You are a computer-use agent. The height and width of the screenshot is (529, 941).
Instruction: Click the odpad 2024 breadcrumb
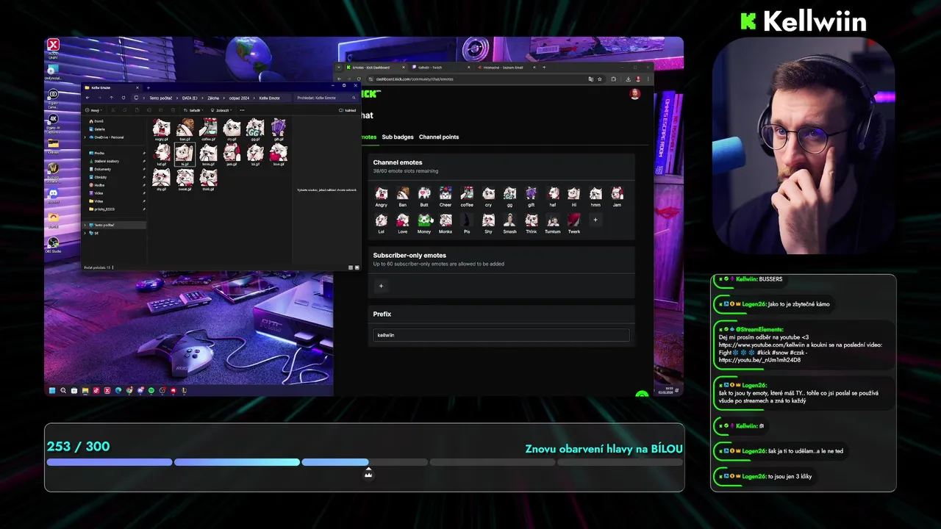pyautogui.click(x=239, y=98)
